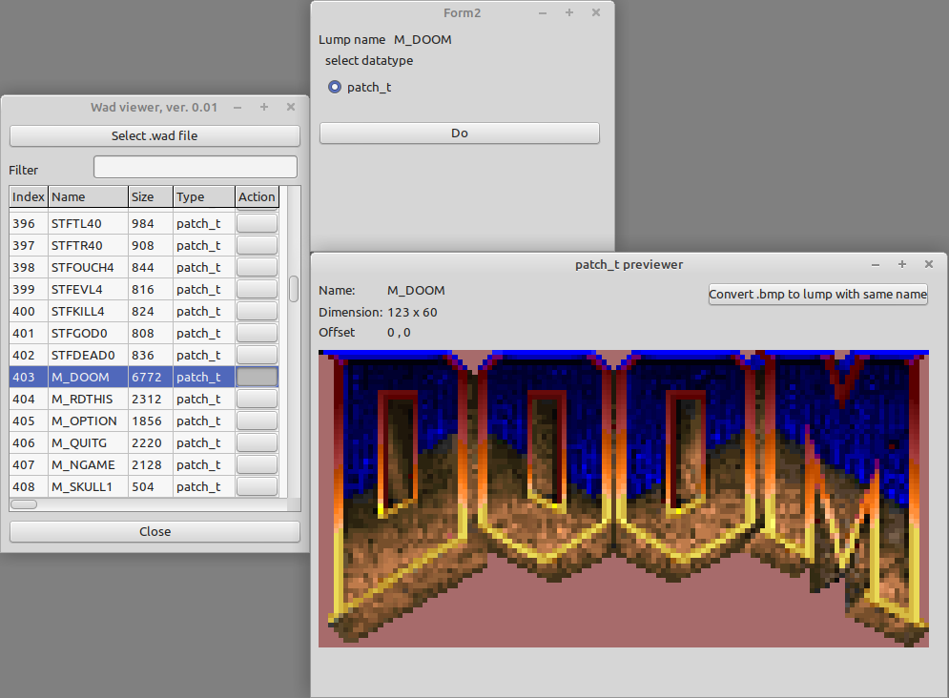Sort by the Type column header

click(x=204, y=197)
